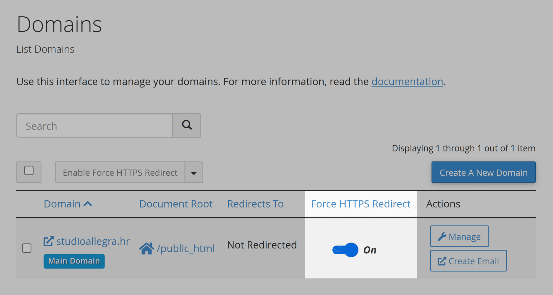Screen dimensions: 553x295
Task: Click the wrench icon in the Manage button
Action: tap(442, 236)
